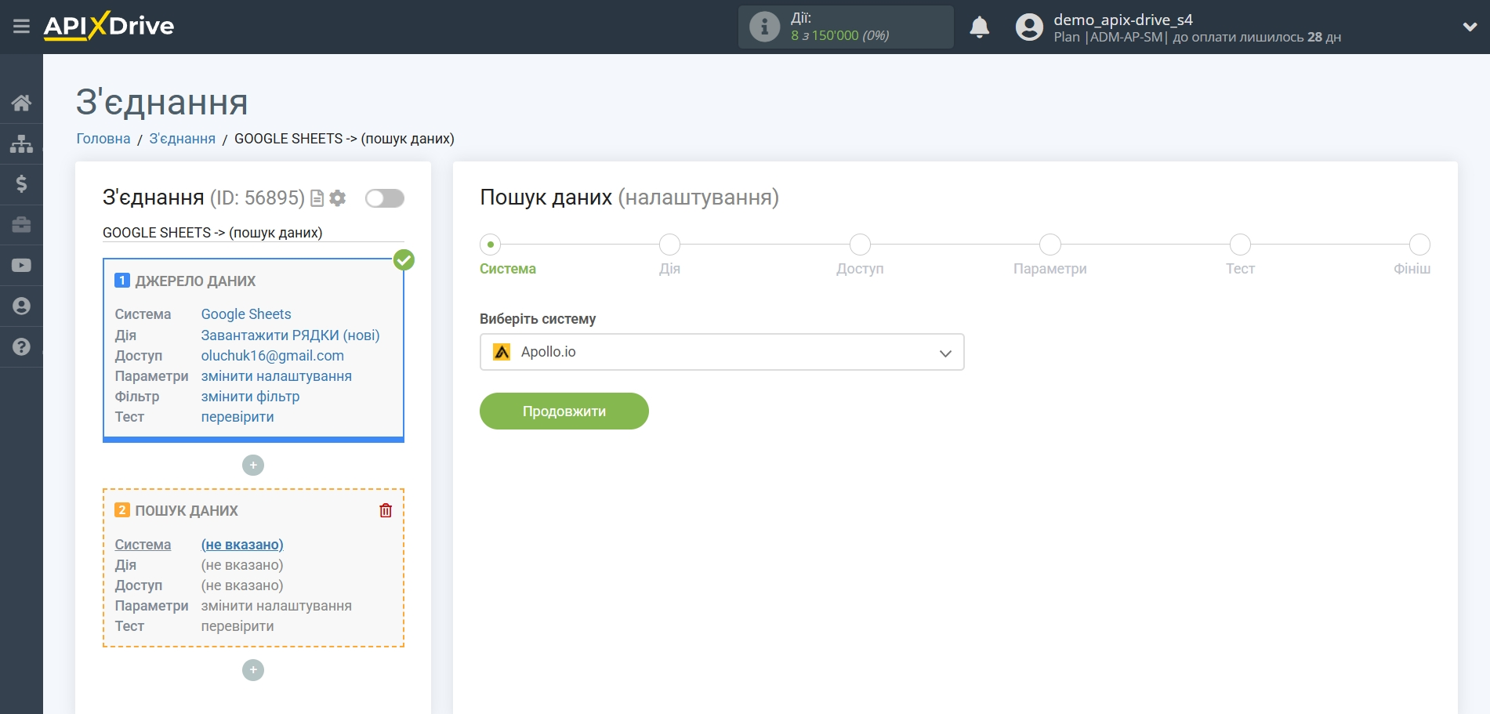This screenshot has width=1490, height=714.
Task: Open the user profile icon in sidebar
Action: (x=21, y=306)
